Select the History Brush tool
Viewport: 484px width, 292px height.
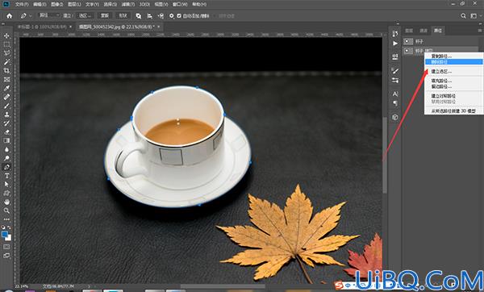click(x=6, y=123)
